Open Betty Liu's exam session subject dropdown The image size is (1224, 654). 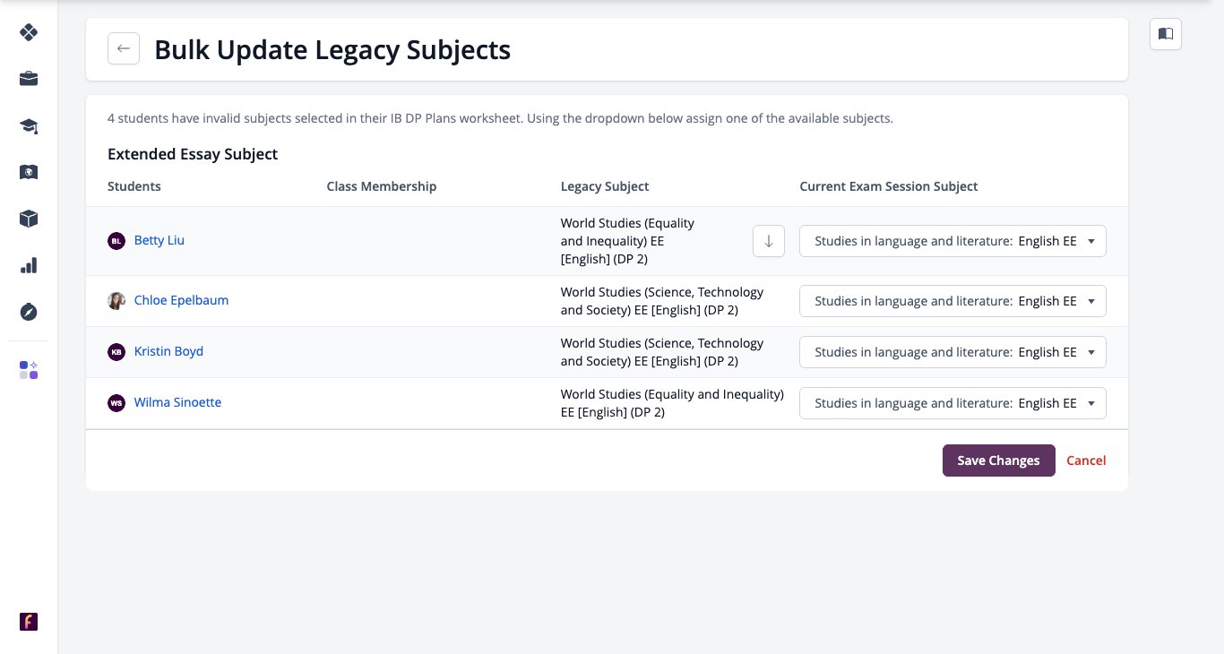click(x=952, y=241)
